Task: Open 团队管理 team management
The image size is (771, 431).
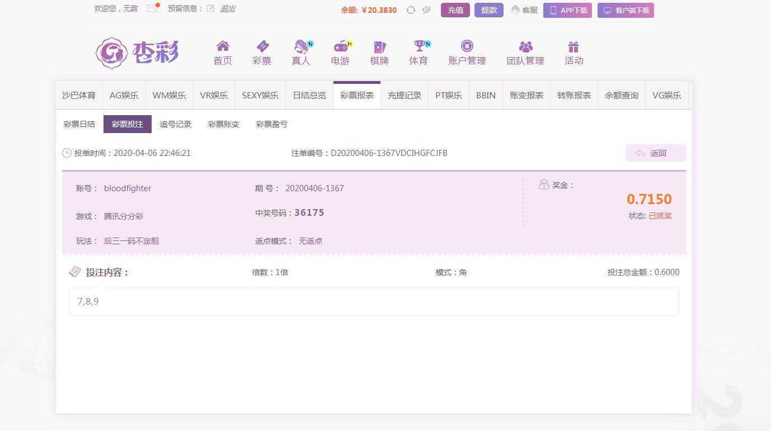Action: coord(525,53)
